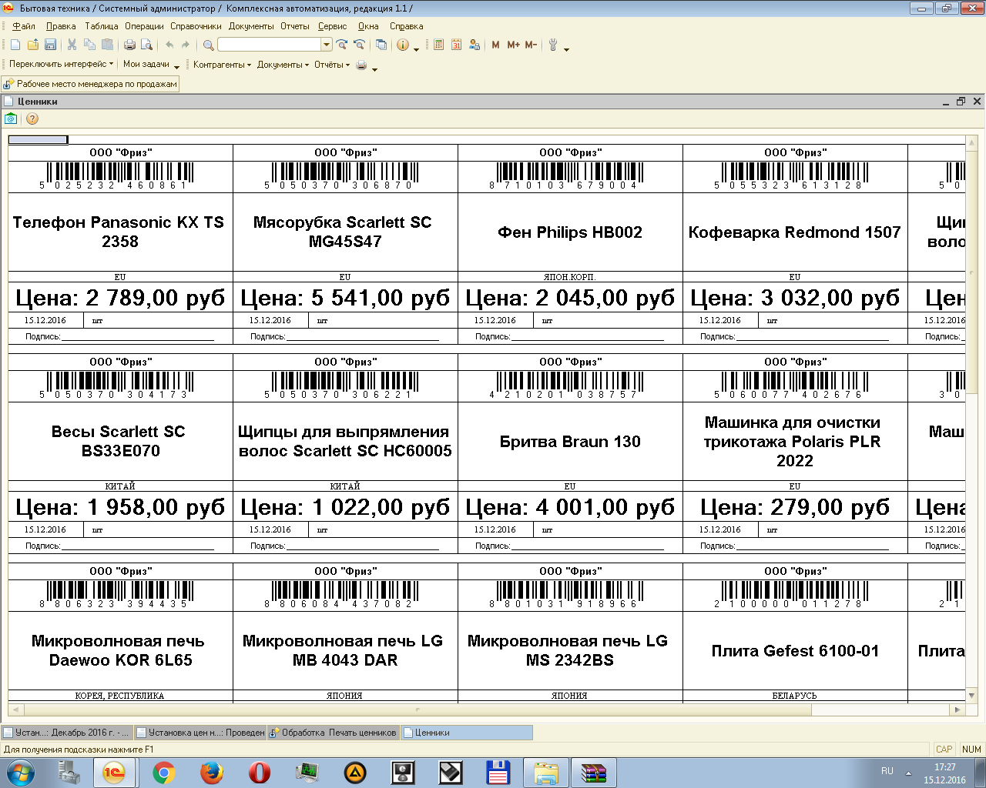
Task: Select cell Бритва Braun 130
Action: (x=570, y=441)
